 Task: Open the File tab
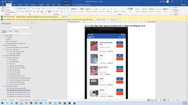3,5
